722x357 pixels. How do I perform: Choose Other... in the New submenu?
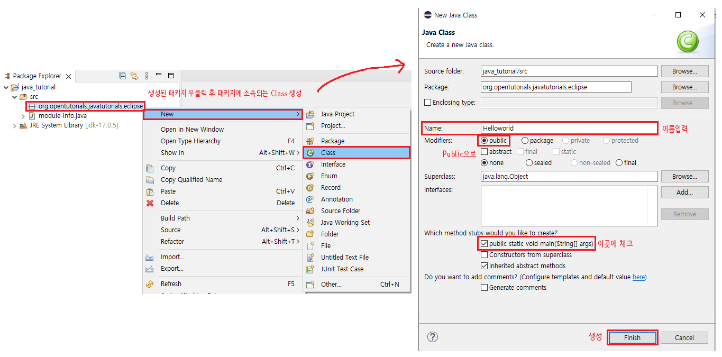coord(357,285)
